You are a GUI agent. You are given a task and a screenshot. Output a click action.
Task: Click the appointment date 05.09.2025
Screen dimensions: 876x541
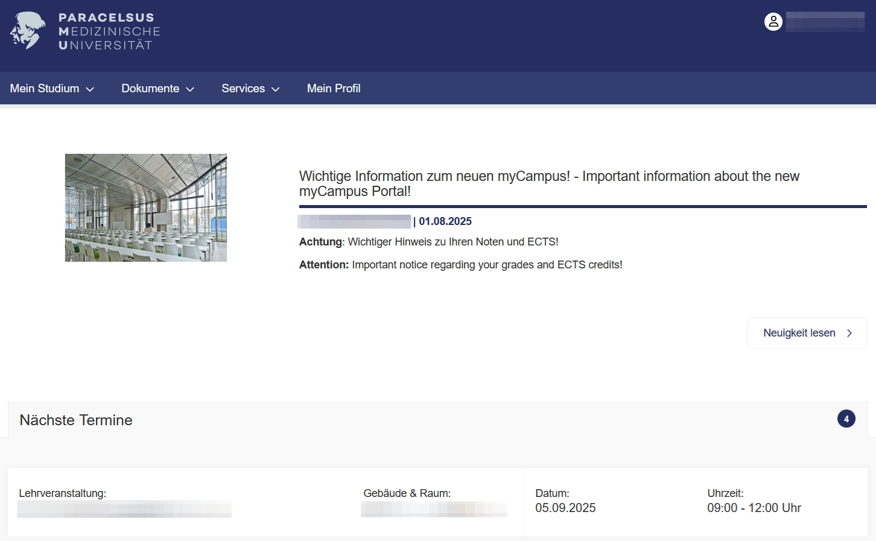tap(565, 508)
